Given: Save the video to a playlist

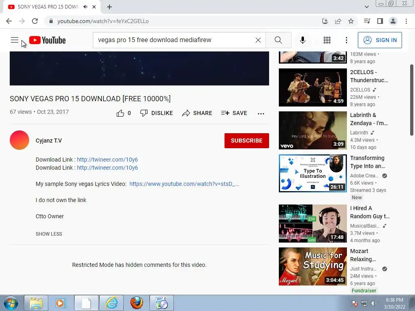Looking at the screenshot, I should (x=234, y=113).
